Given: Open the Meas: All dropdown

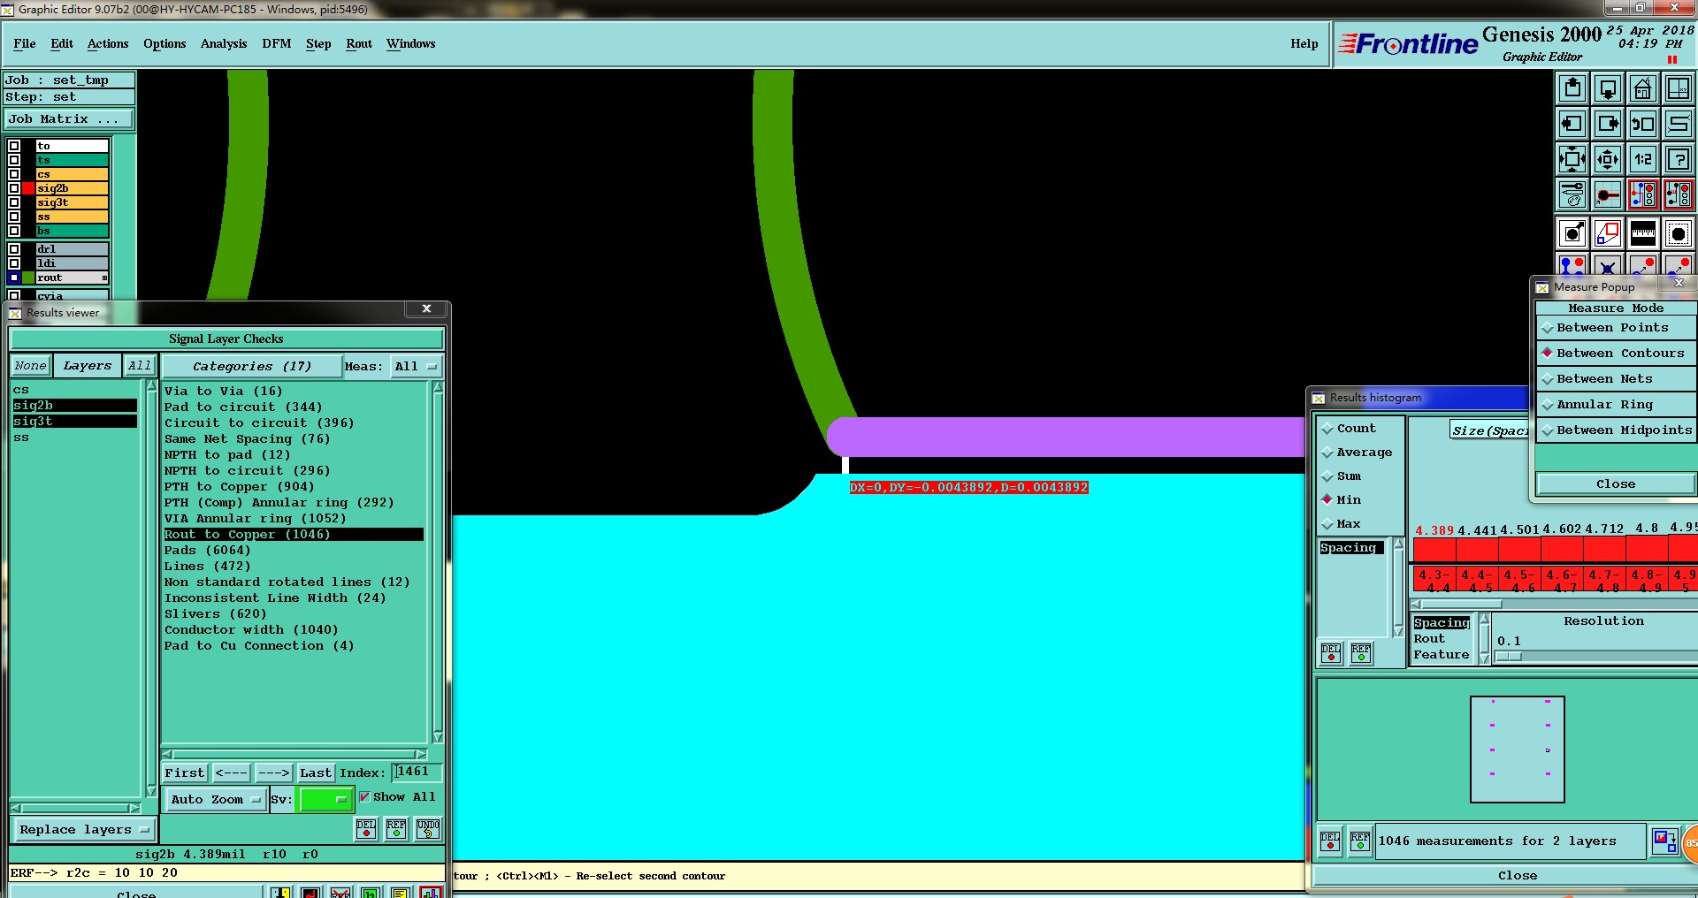Looking at the screenshot, I should [x=416, y=367].
